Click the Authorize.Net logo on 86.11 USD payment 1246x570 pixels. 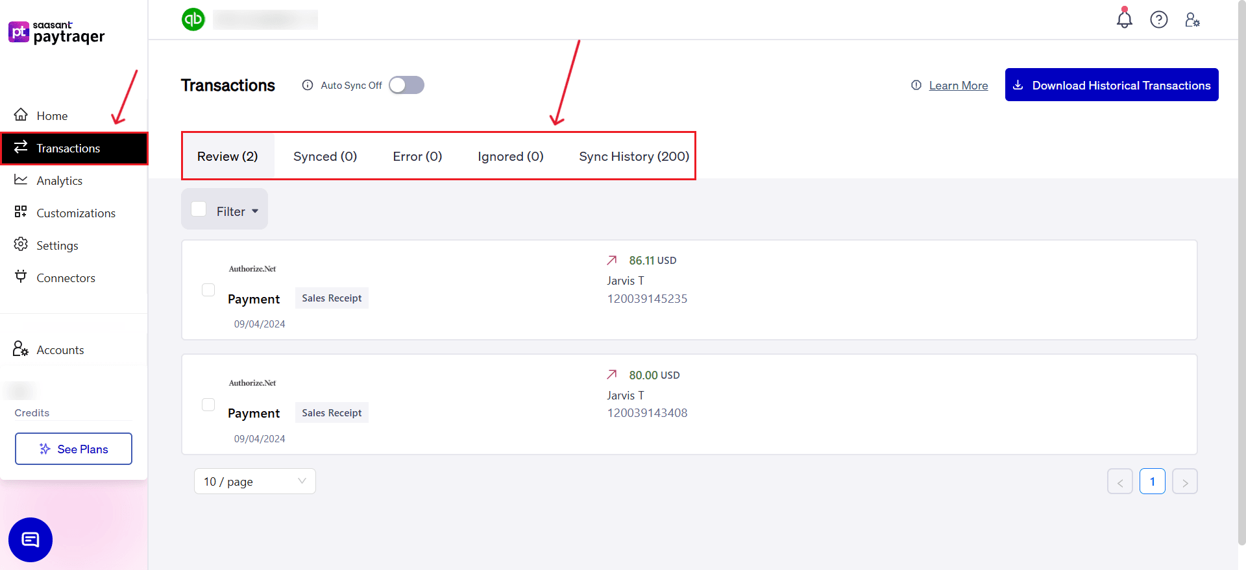pyautogui.click(x=252, y=268)
